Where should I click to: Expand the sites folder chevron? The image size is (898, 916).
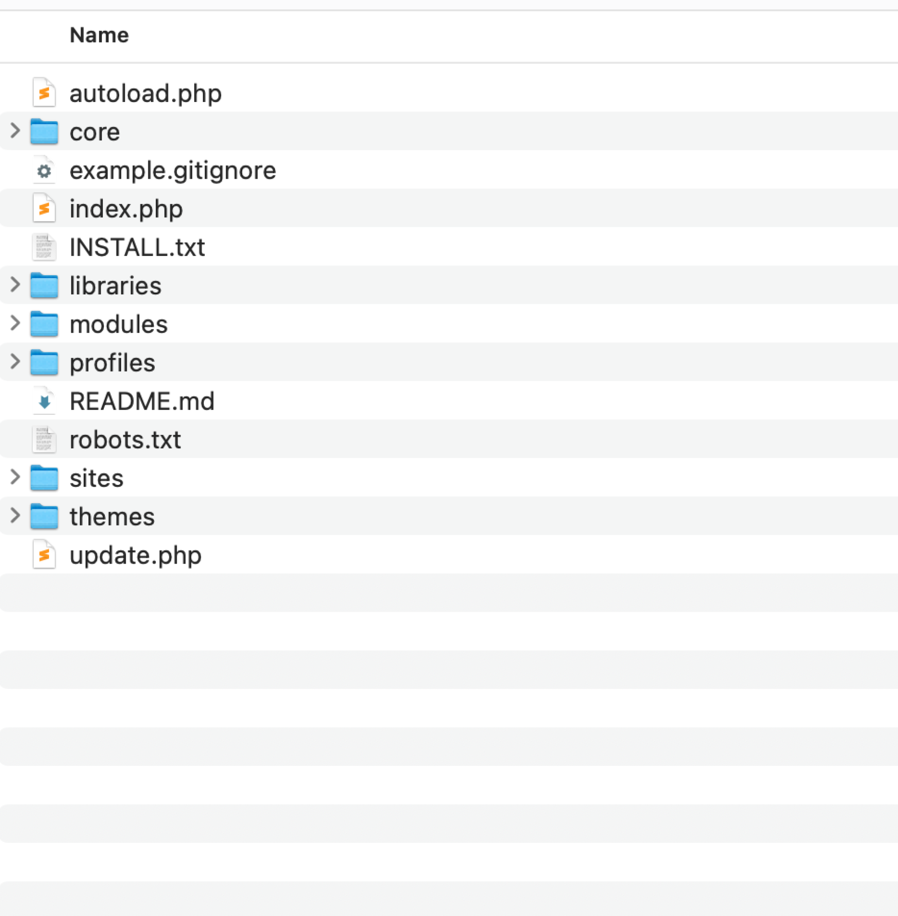(x=15, y=477)
